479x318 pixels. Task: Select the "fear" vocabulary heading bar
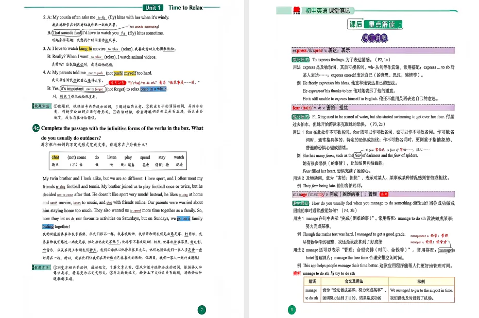click(x=373, y=108)
